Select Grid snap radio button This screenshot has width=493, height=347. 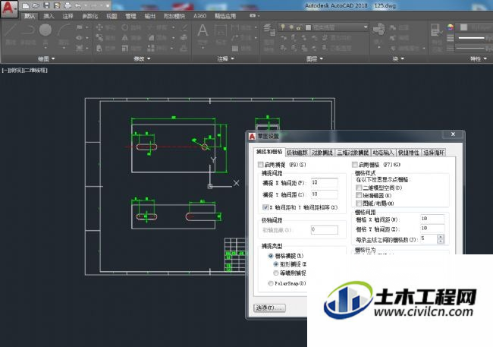click(x=271, y=256)
